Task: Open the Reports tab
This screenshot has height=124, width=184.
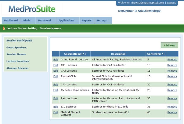Action: (87, 20)
